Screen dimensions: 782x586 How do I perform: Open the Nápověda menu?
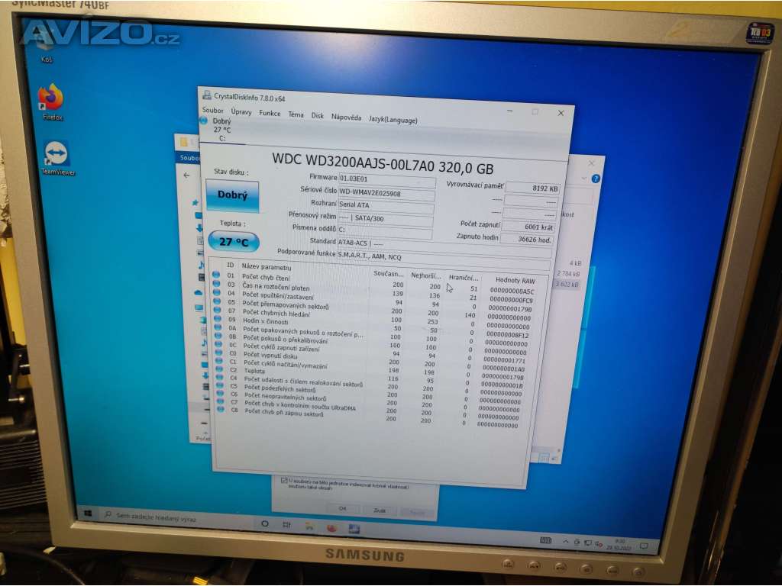click(x=346, y=117)
